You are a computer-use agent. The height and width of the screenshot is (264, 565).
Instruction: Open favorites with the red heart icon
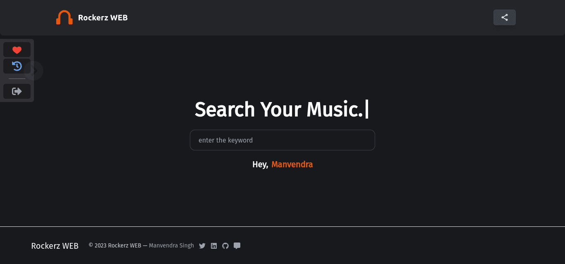pyautogui.click(x=17, y=50)
